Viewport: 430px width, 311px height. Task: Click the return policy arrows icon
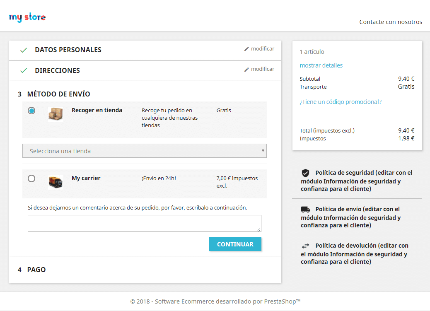305,246
